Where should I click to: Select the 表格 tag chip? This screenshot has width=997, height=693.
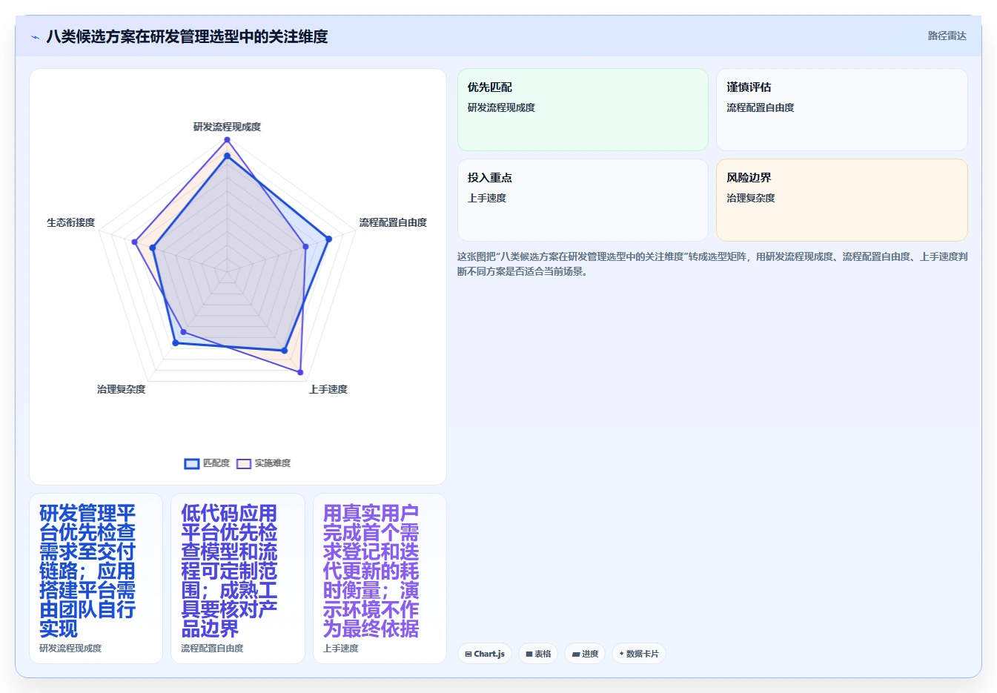[x=538, y=654]
